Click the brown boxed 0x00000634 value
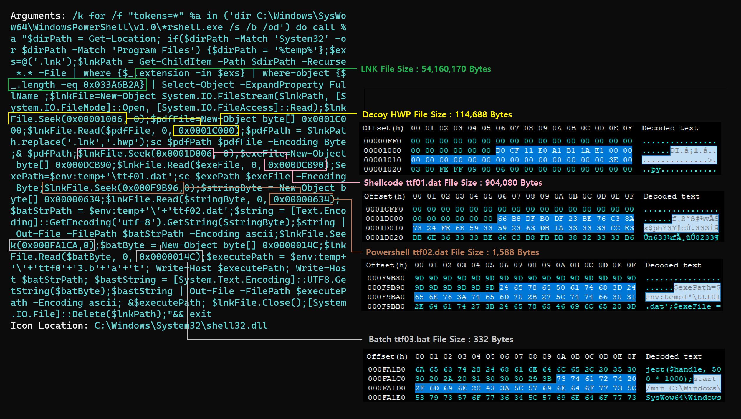 pyautogui.click(x=301, y=199)
